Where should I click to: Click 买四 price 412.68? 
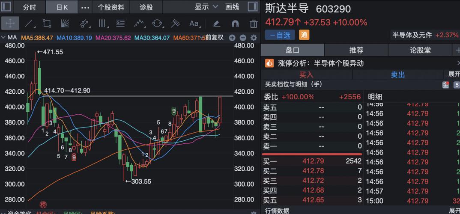pos(314,190)
